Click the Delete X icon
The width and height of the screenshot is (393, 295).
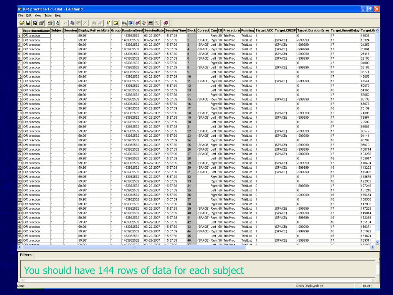pyautogui.click(x=85, y=23)
